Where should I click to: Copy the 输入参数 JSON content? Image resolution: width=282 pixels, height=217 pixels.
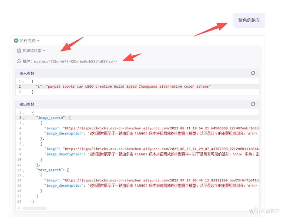point(253,73)
